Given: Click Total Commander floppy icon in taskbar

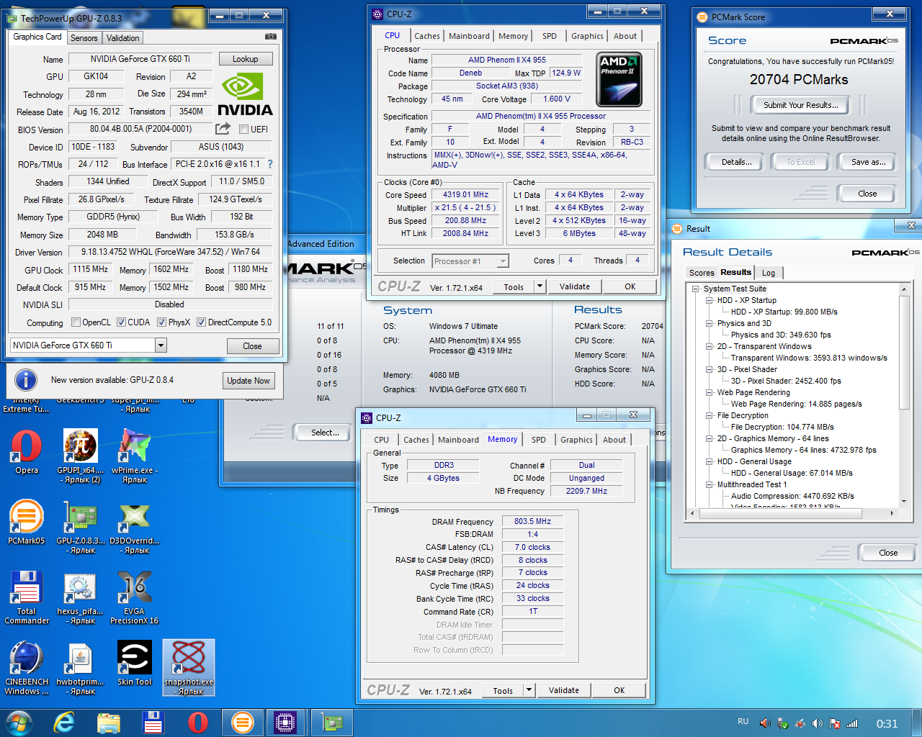Looking at the screenshot, I should 153,723.
